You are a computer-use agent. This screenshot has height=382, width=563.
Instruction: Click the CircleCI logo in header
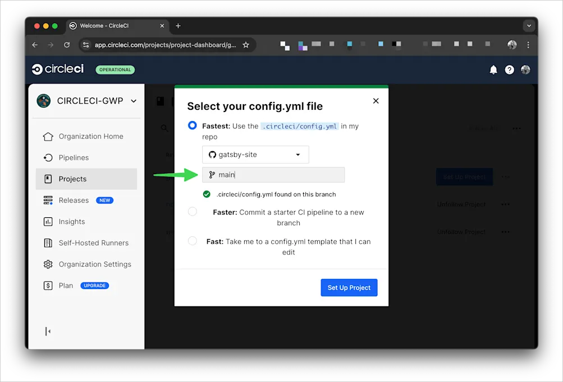pos(58,69)
